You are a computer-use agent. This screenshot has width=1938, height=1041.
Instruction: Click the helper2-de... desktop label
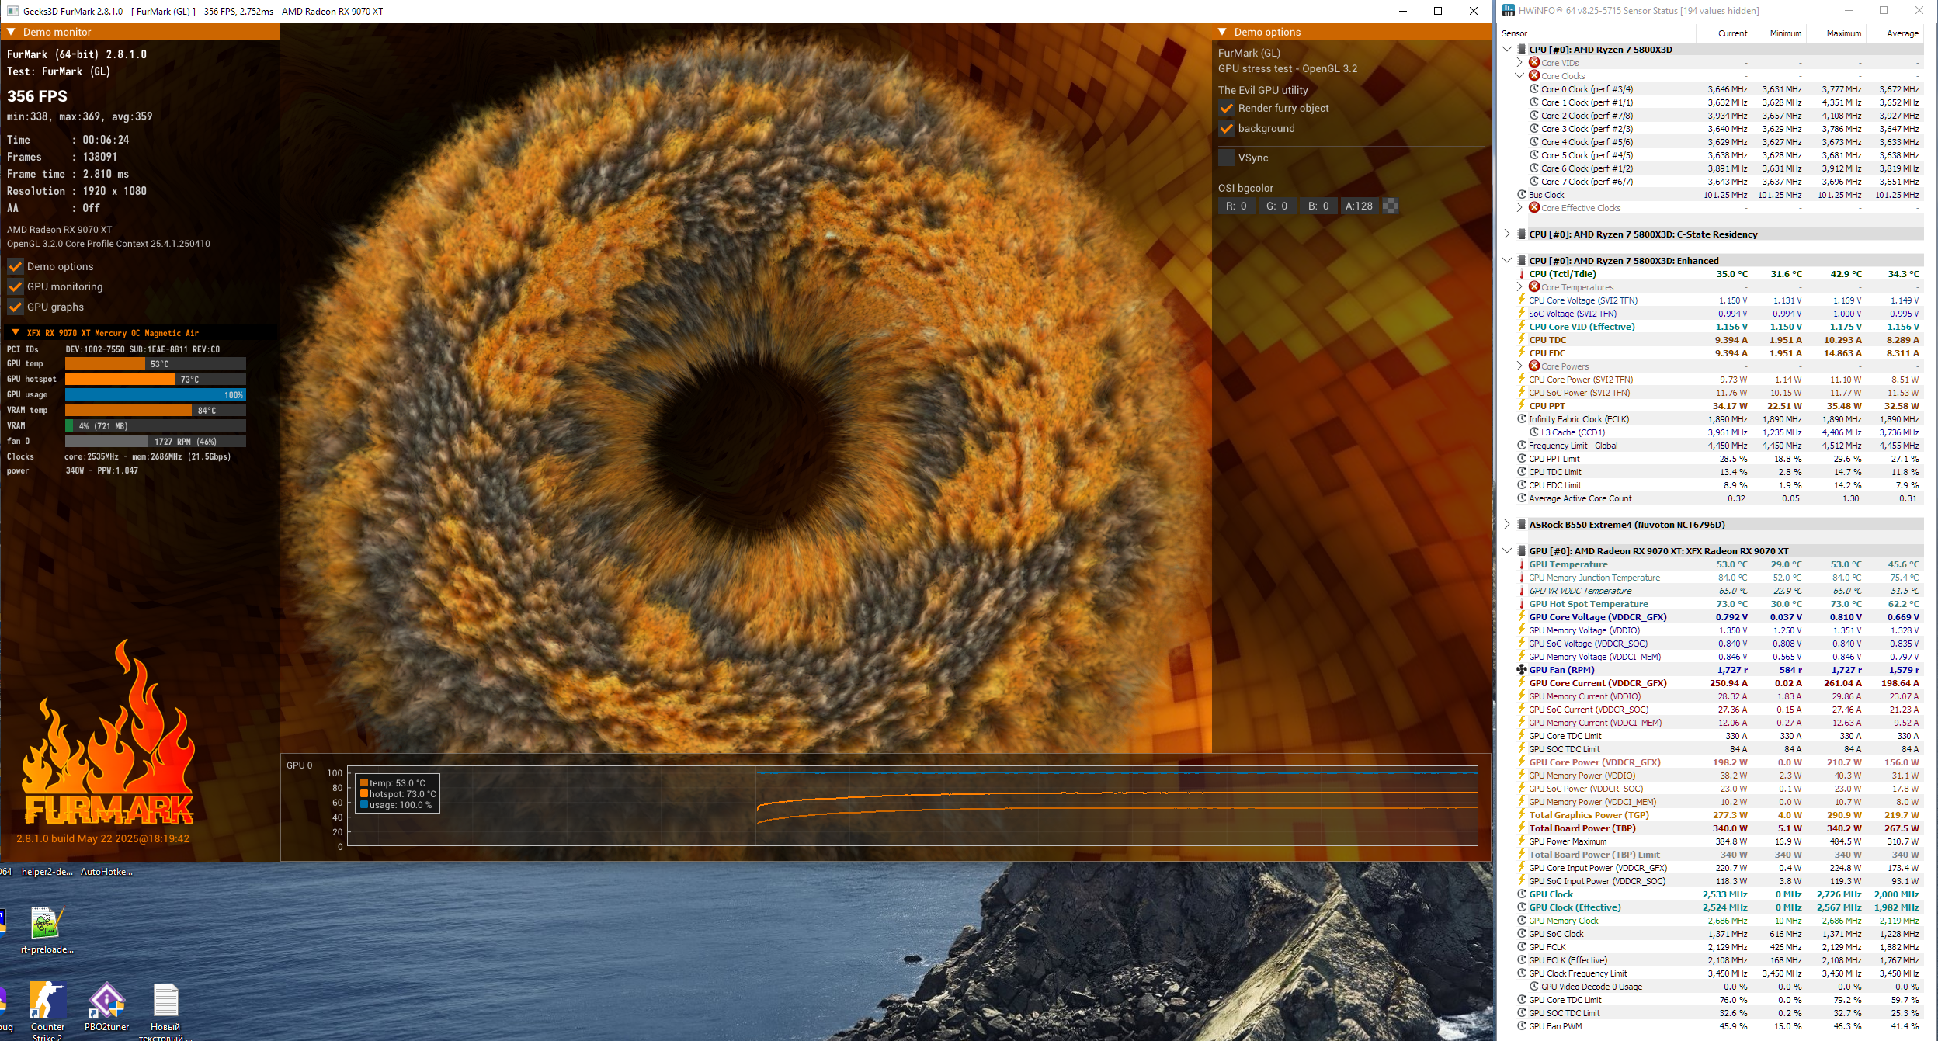(47, 872)
